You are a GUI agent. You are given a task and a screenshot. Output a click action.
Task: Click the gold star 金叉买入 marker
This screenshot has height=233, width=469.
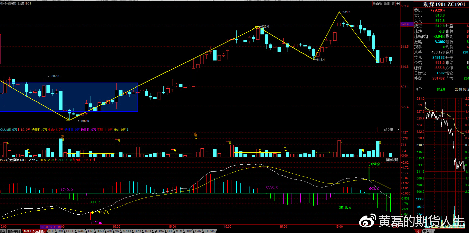coord(92,213)
